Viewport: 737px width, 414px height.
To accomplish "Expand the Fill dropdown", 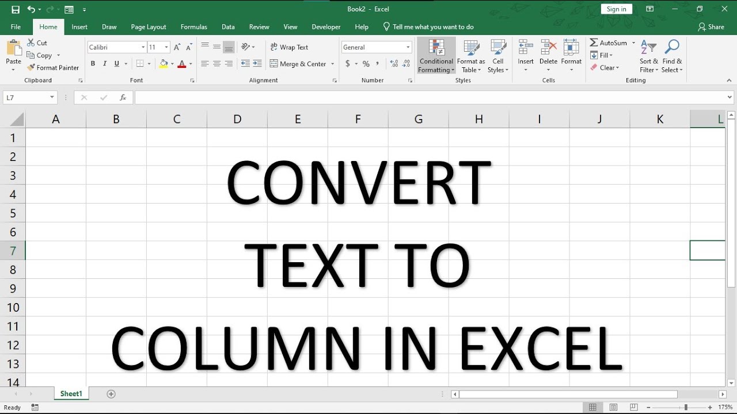I will 602,55.
